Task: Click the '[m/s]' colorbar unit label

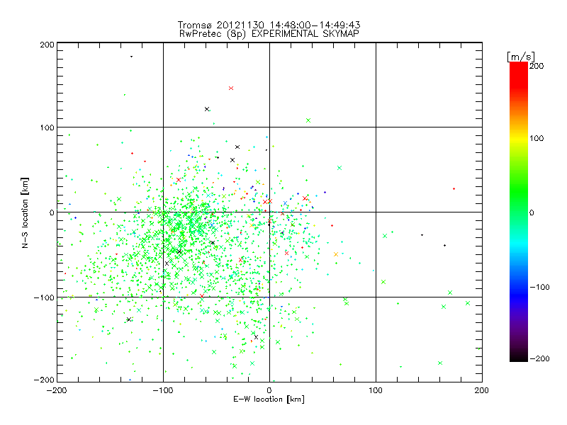Action: coord(521,57)
